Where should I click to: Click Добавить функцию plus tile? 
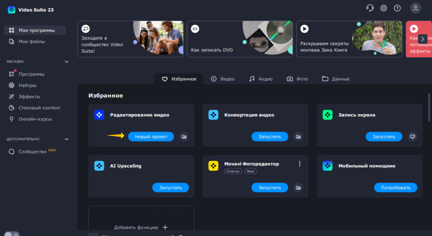(141, 218)
